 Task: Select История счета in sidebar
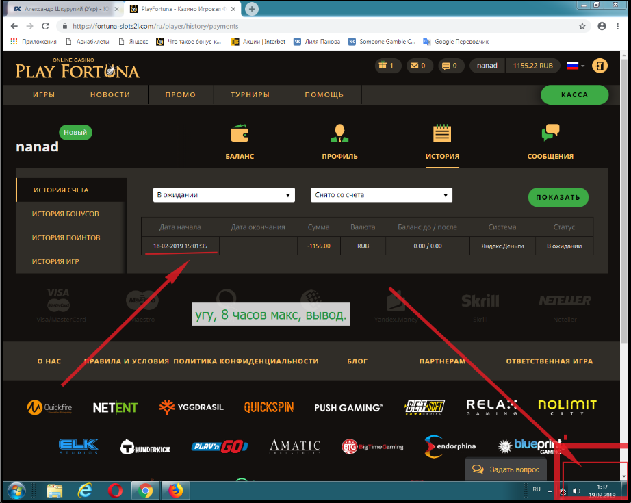point(71,190)
